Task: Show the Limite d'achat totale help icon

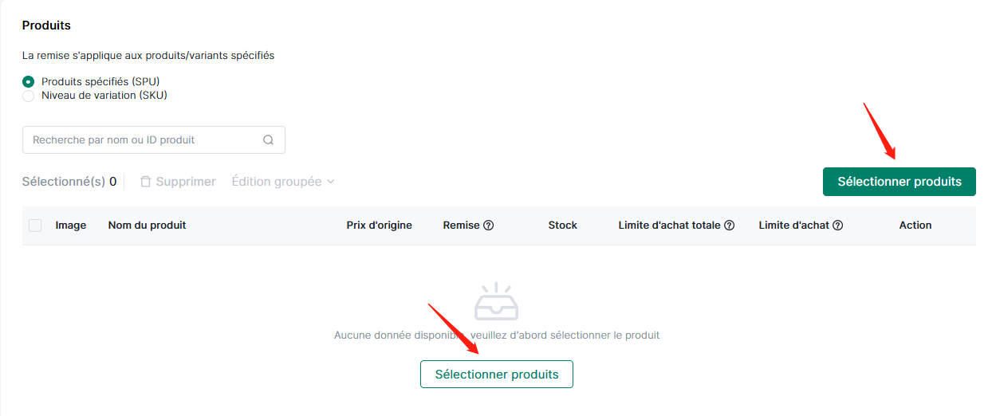Action: [729, 226]
